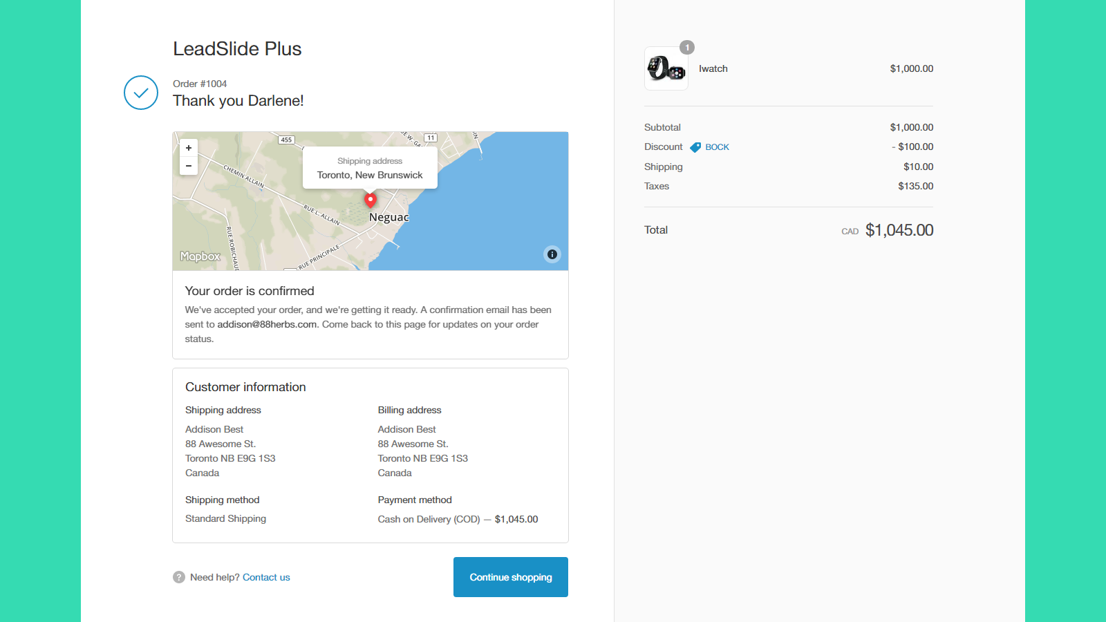Click the CAD currency label

(850, 232)
